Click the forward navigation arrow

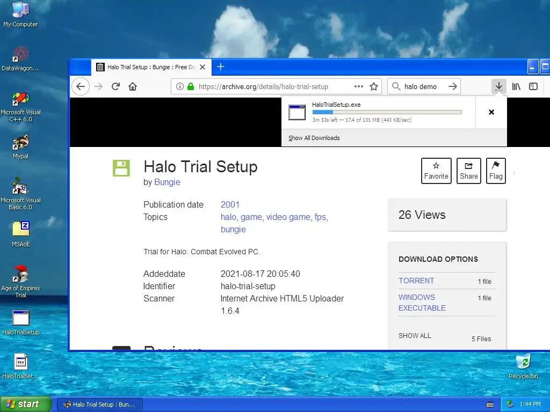click(x=99, y=86)
